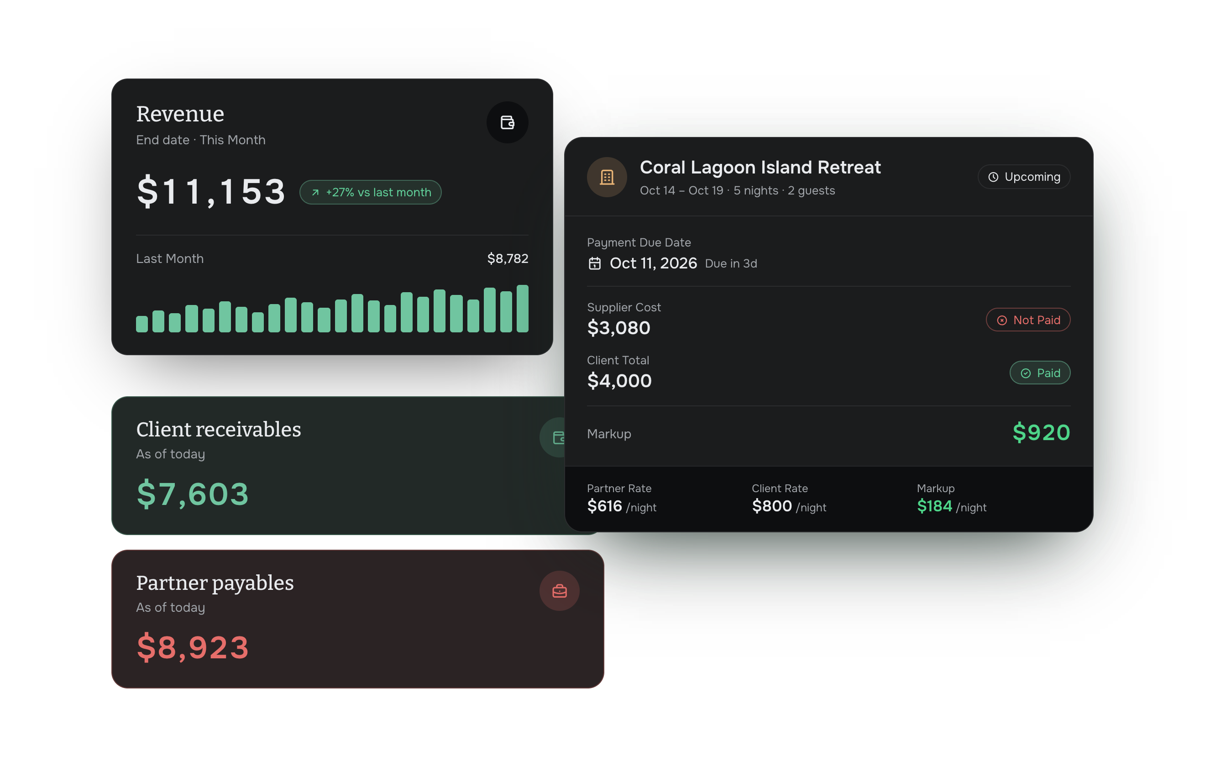Select the tallest last bar in revenue chart
Image resolution: width=1205 pixels, height=767 pixels.
(x=522, y=309)
